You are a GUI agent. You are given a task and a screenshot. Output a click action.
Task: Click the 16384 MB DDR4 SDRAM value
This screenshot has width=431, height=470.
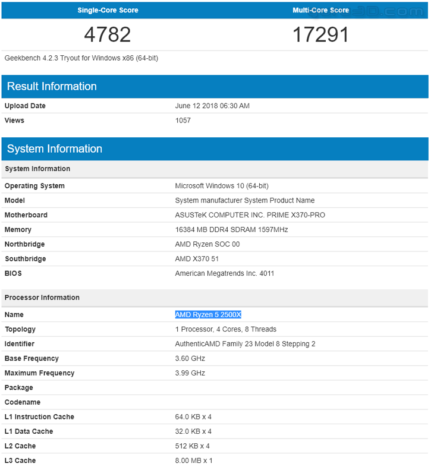point(231,230)
